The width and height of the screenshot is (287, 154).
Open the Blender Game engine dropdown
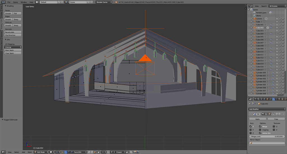click(x=104, y=2)
